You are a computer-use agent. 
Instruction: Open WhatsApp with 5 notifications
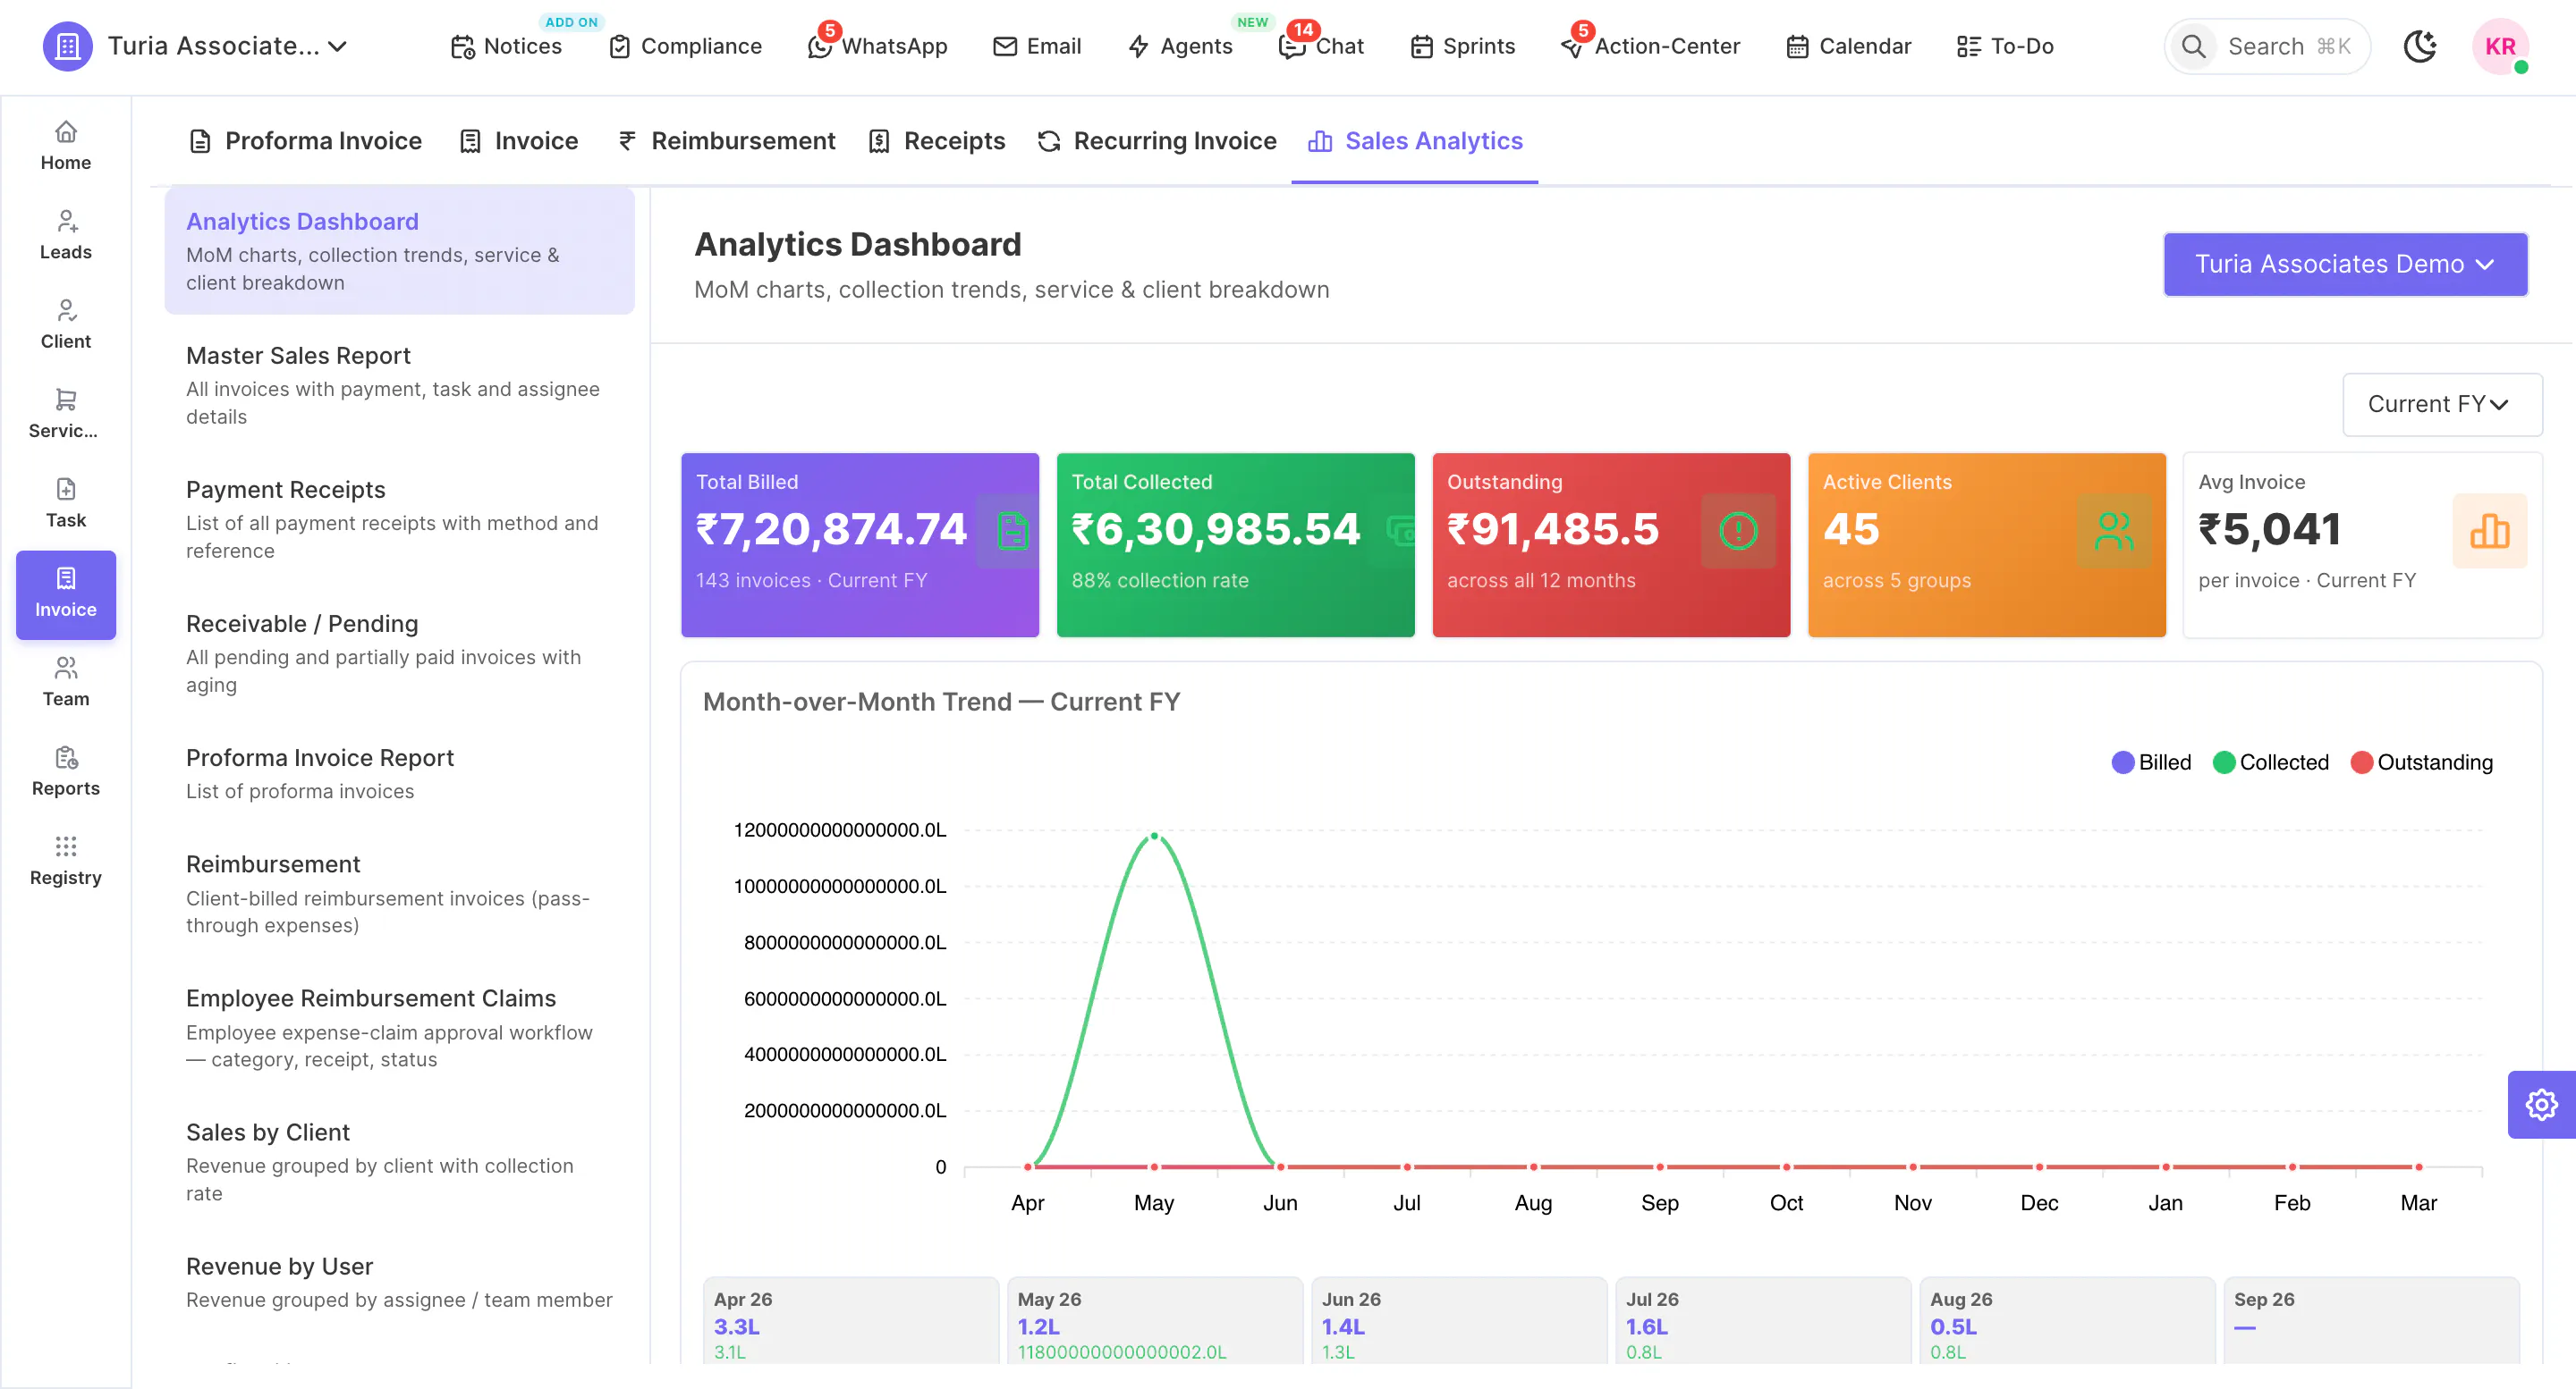click(x=877, y=46)
